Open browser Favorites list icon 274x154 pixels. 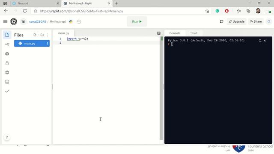click(239, 11)
